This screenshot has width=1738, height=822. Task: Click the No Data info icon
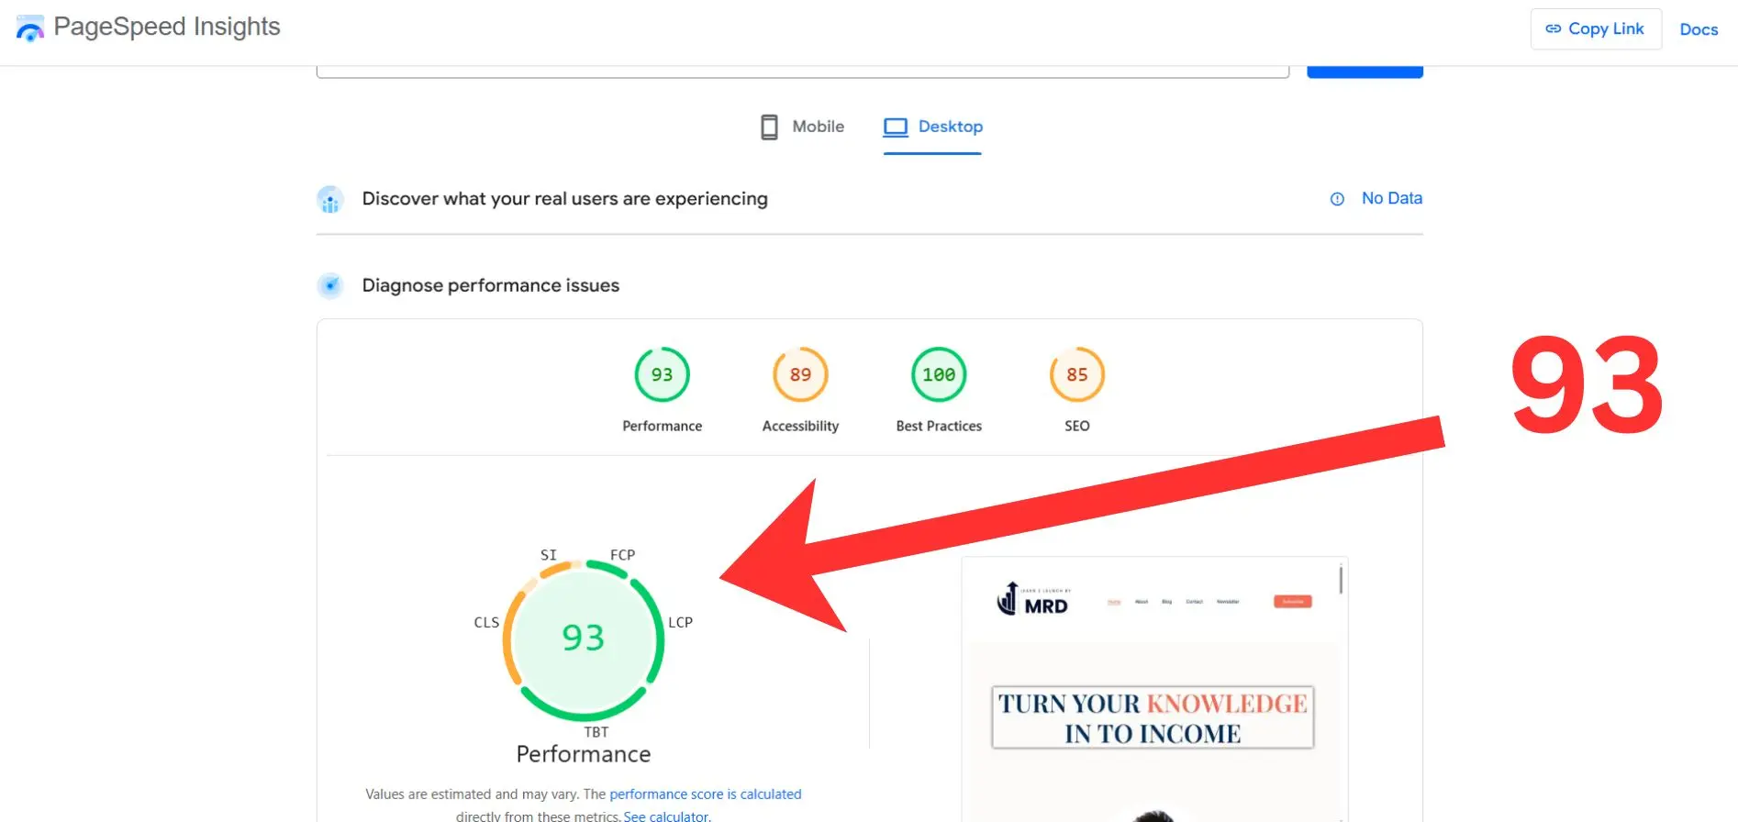(1337, 199)
